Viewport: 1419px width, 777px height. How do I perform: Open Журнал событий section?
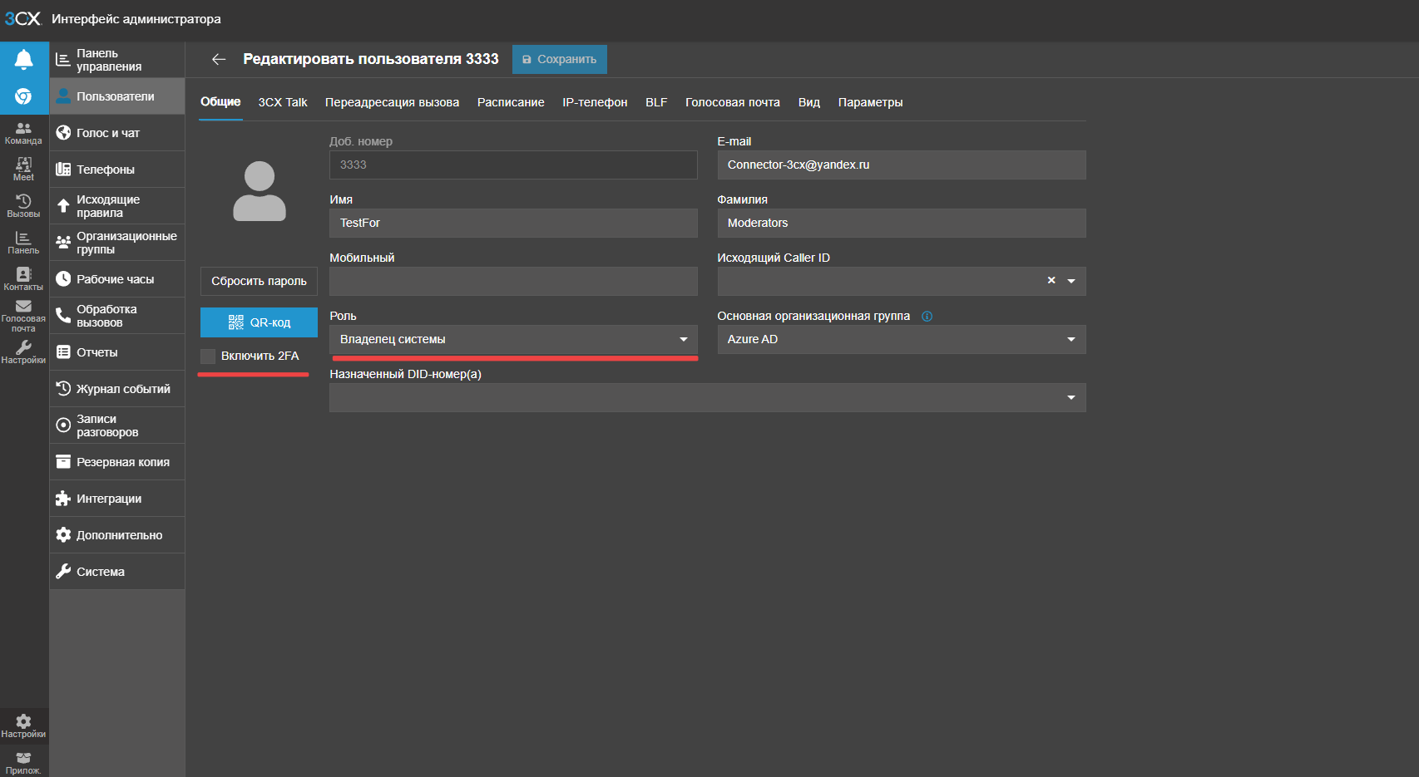tap(117, 389)
